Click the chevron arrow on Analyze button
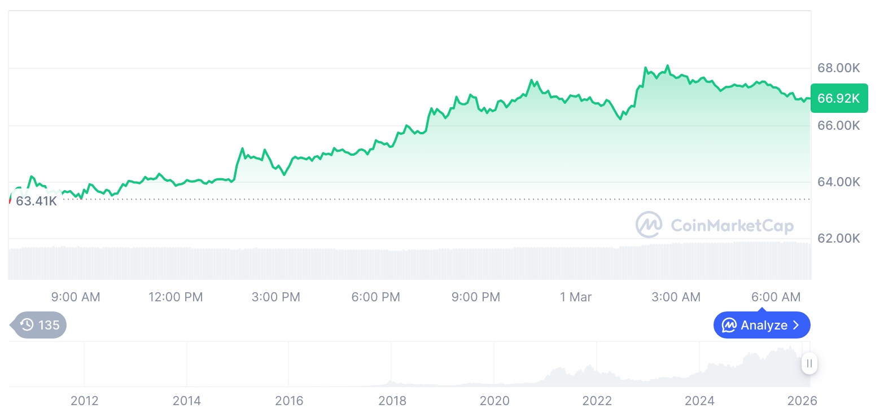884x413 pixels. tap(797, 326)
